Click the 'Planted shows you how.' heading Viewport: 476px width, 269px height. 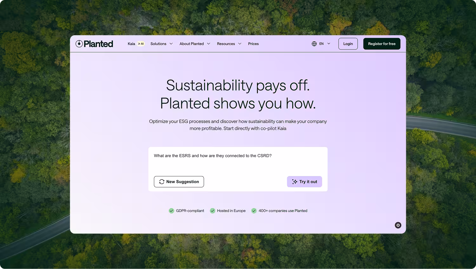[238, 103]
